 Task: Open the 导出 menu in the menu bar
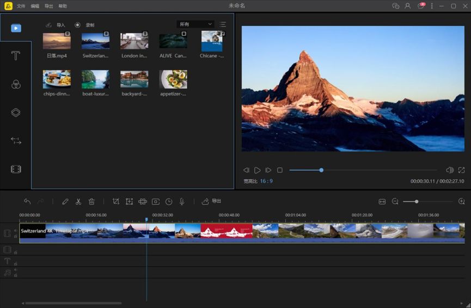click(x=49, y=6)
